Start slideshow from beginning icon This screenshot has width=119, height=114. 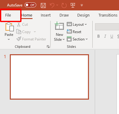tap(73, 5)
